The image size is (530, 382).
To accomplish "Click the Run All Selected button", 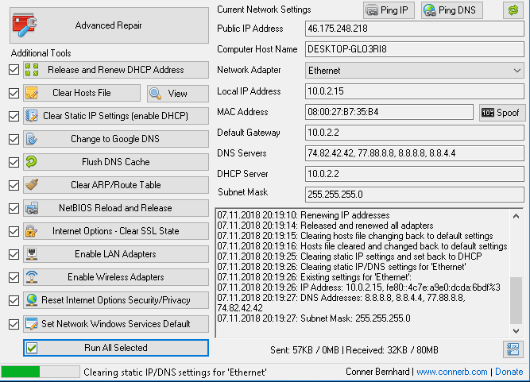I will point(116,348).
